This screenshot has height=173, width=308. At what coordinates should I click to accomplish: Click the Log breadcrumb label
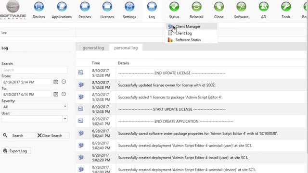pos(4,33)
